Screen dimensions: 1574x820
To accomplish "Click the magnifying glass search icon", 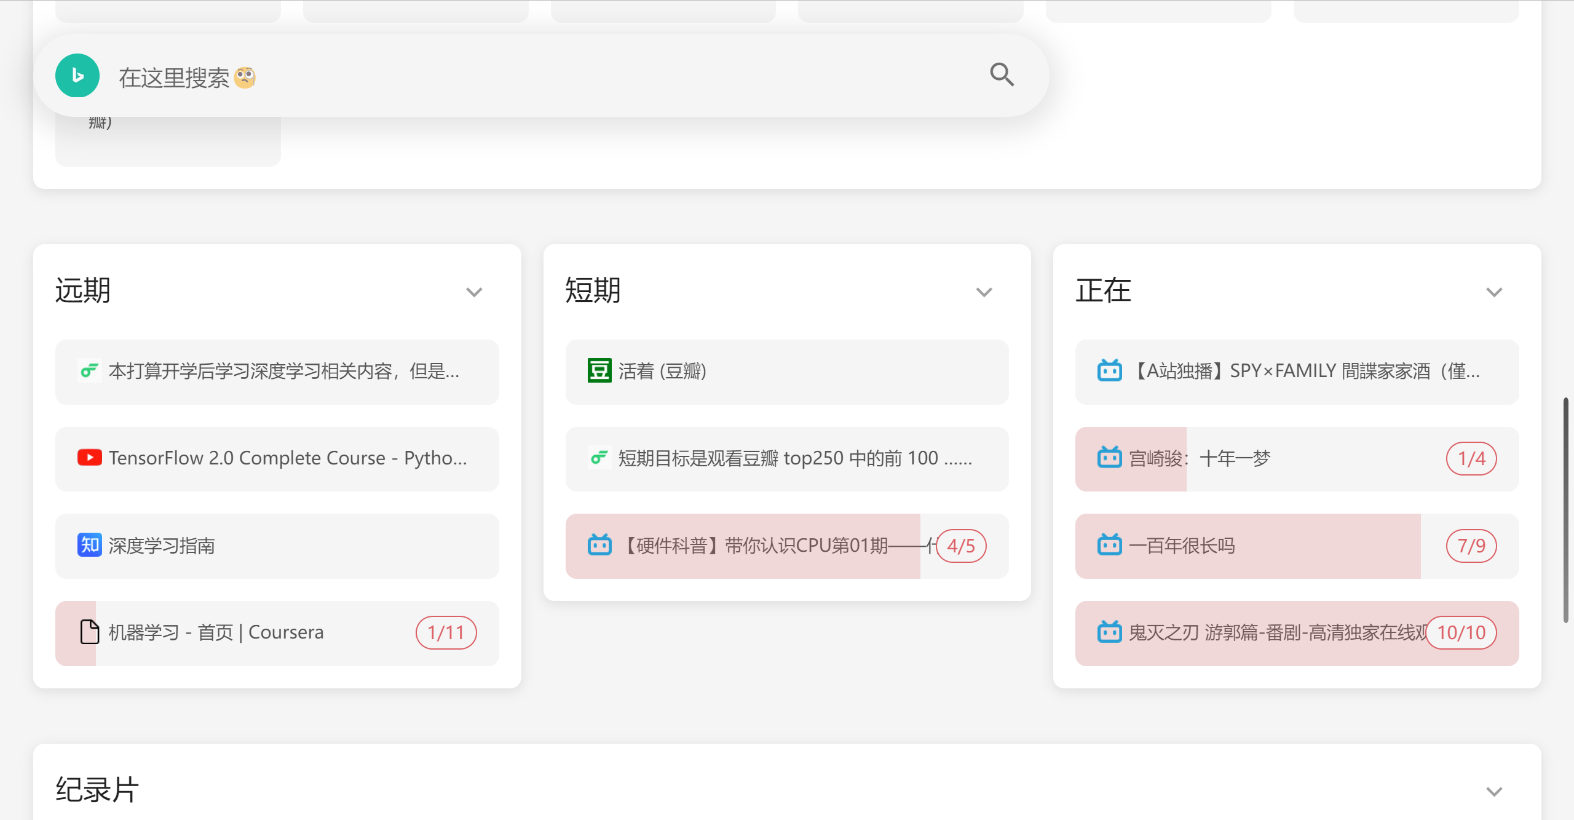I will (x=1002, y=75).
